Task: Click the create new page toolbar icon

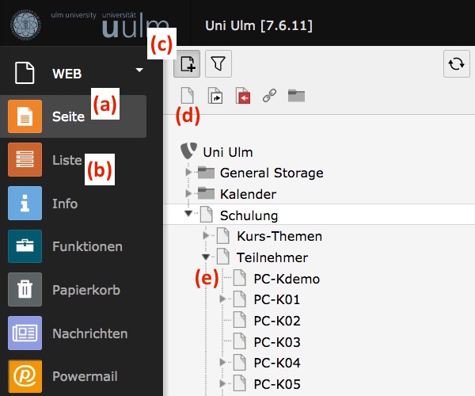Action: [x=188, y=63]
